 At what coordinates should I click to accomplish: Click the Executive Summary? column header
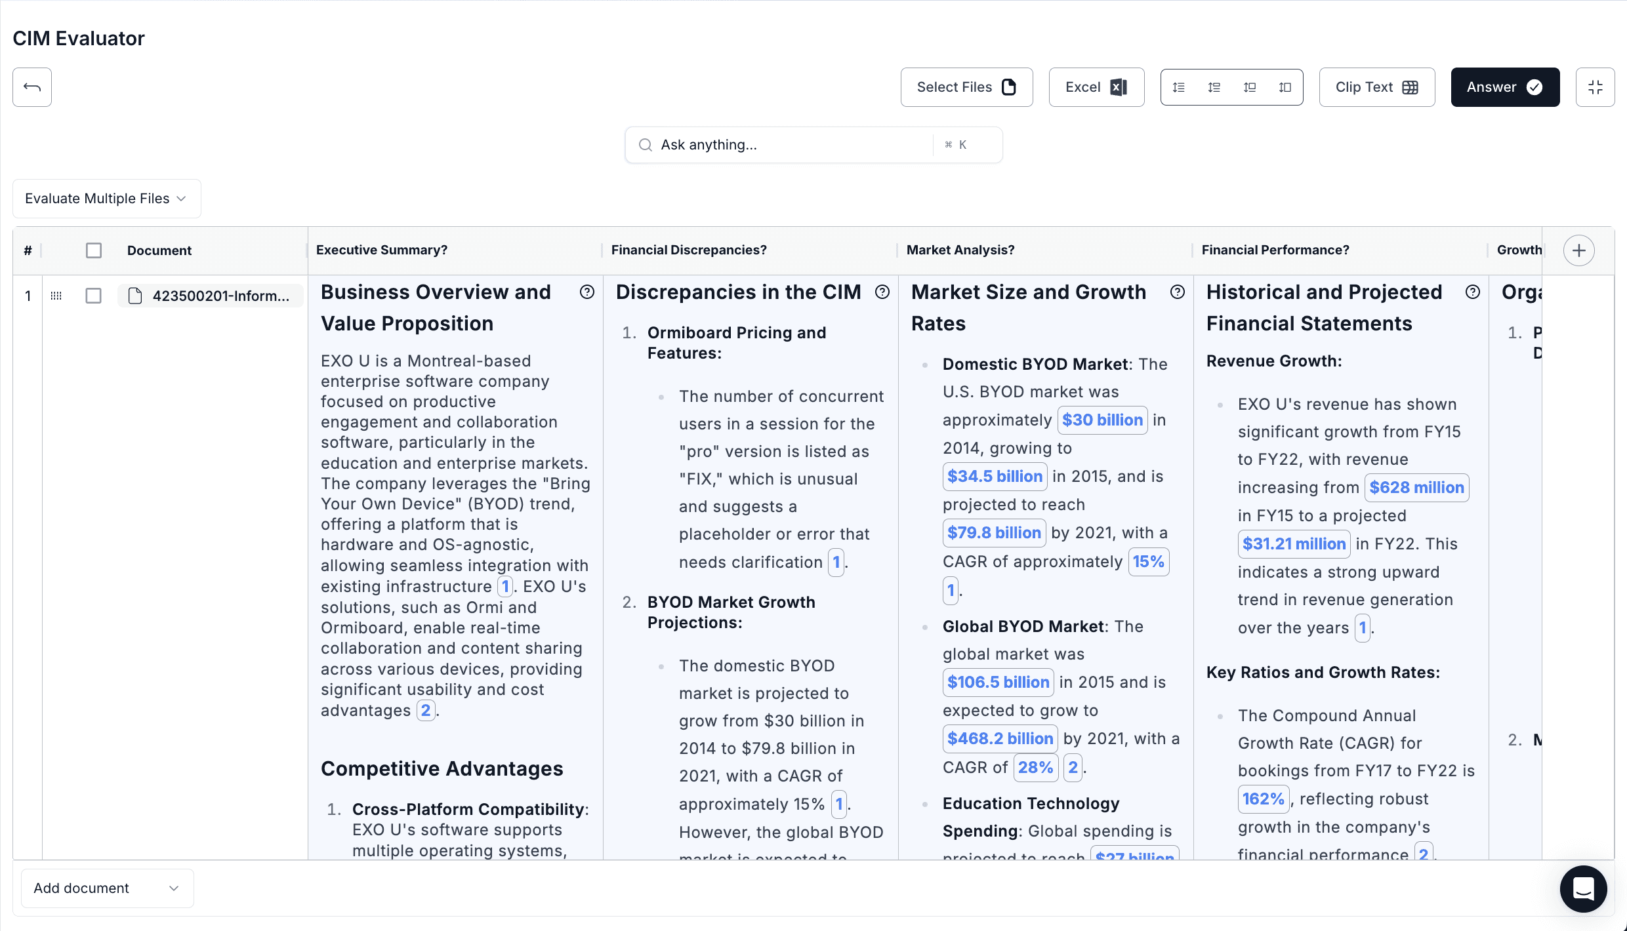(382, 250)
